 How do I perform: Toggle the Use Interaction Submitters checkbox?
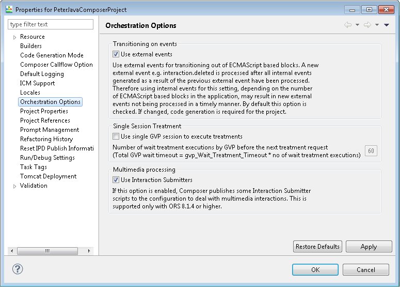point(116,180)
